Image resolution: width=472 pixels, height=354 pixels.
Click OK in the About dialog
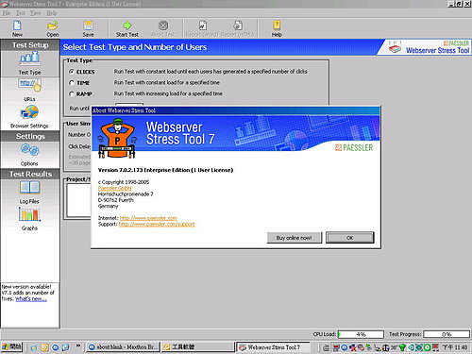(350, 238)
